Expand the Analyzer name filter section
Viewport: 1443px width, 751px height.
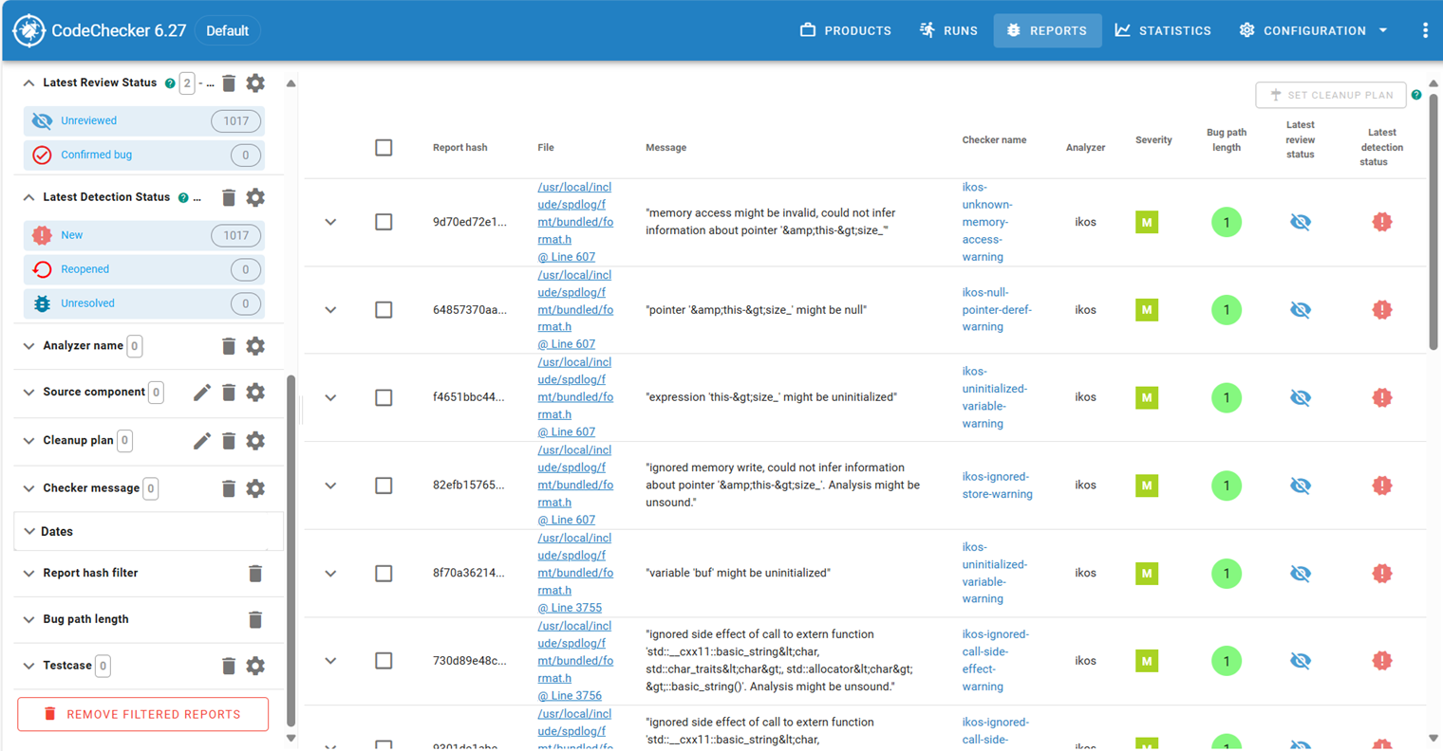(28, 346)
